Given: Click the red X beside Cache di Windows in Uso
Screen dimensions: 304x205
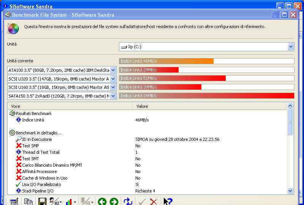Looking at the screenshot, I should click(19, 178).
